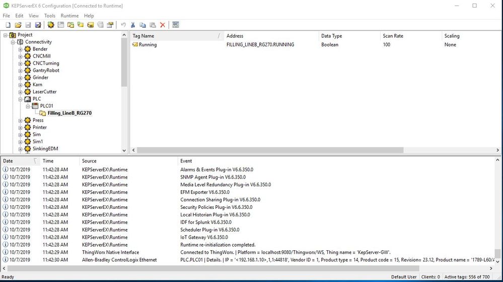Select the Sim1 channel in tree
Screen dimensions: 503x282
[x=38, y=141]
